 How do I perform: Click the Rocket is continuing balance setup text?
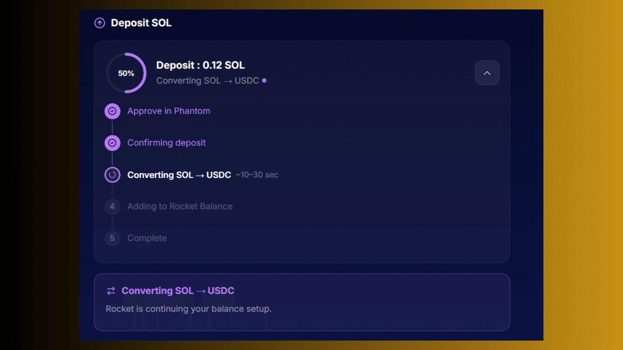[x=188, y=309]
